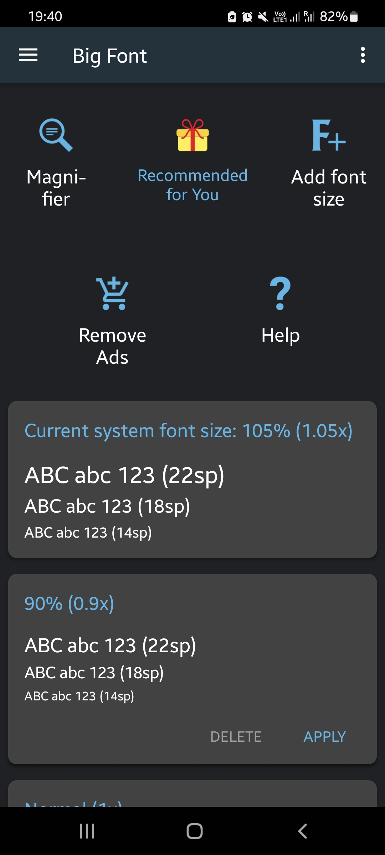
Task: Tap the Remove Ads shopping cart icon
Action: click(113, 294)
